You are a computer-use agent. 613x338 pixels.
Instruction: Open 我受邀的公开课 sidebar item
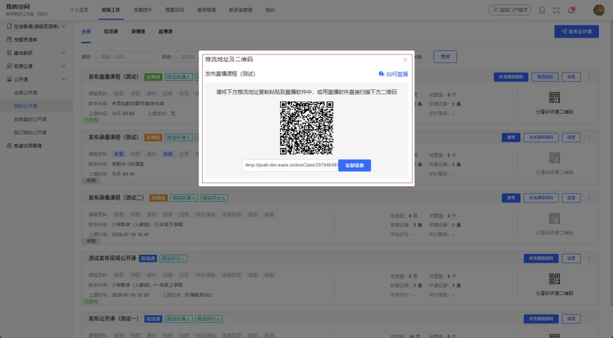pyautogui.click(x=30, y=119)
